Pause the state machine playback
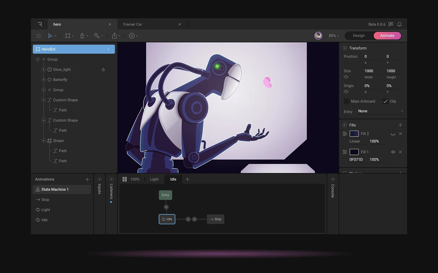 click(125, 179)
